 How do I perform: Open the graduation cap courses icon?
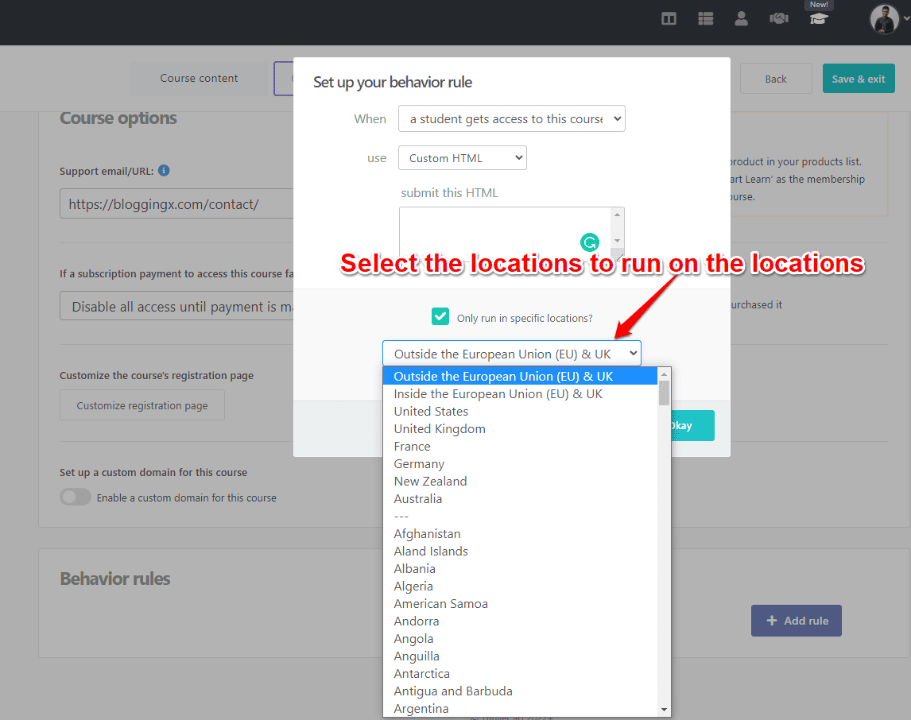pos(819,18)
